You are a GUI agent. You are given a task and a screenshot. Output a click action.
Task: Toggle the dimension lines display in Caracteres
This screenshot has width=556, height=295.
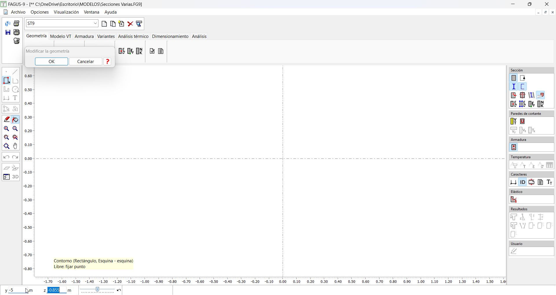pyautogui.click(x=513, y=182)
